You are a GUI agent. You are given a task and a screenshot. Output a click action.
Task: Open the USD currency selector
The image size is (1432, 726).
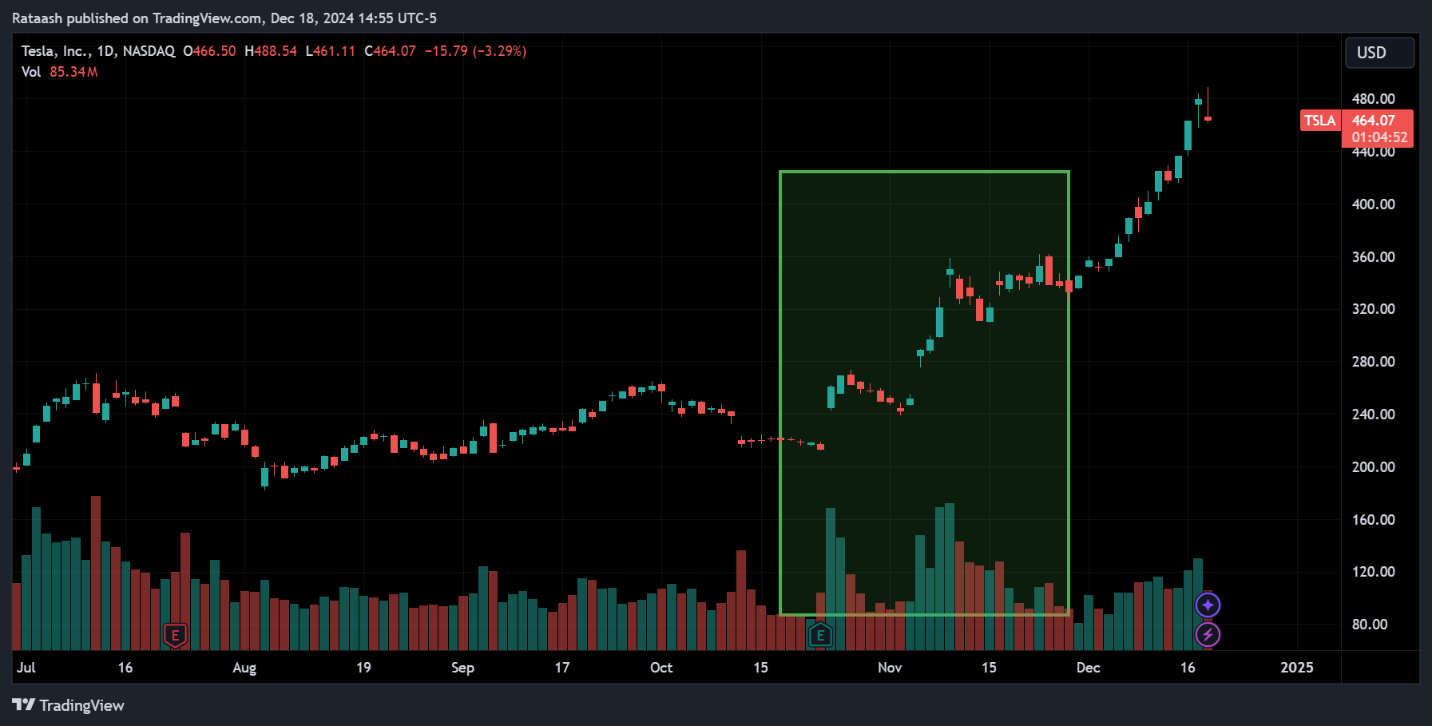click(x=1379, y=53)
